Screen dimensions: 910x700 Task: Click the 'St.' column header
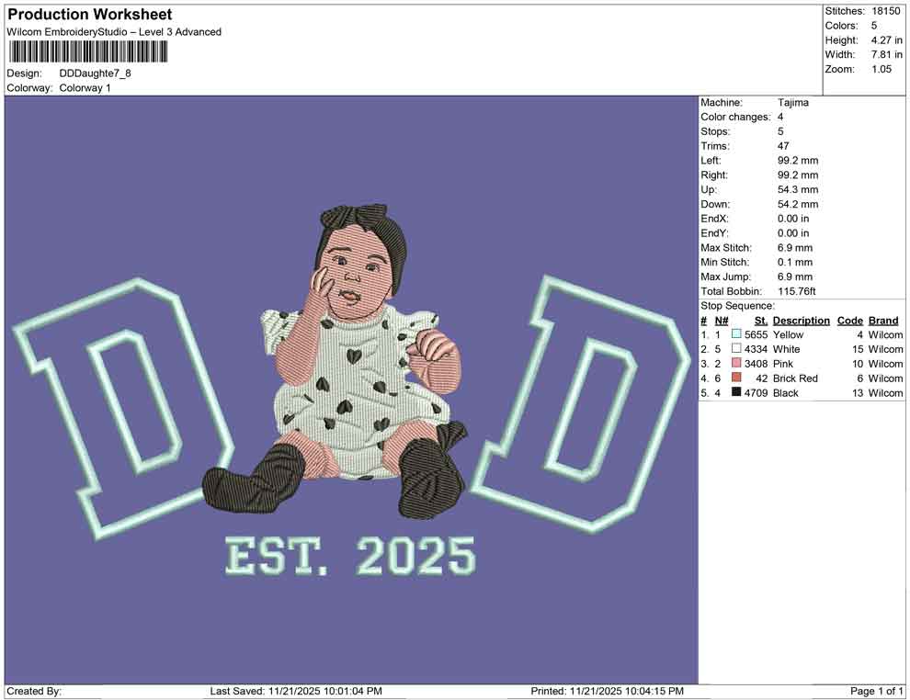[x=761, y=320]
